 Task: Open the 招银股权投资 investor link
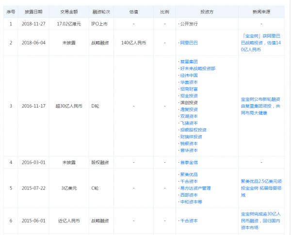(194, 130)
